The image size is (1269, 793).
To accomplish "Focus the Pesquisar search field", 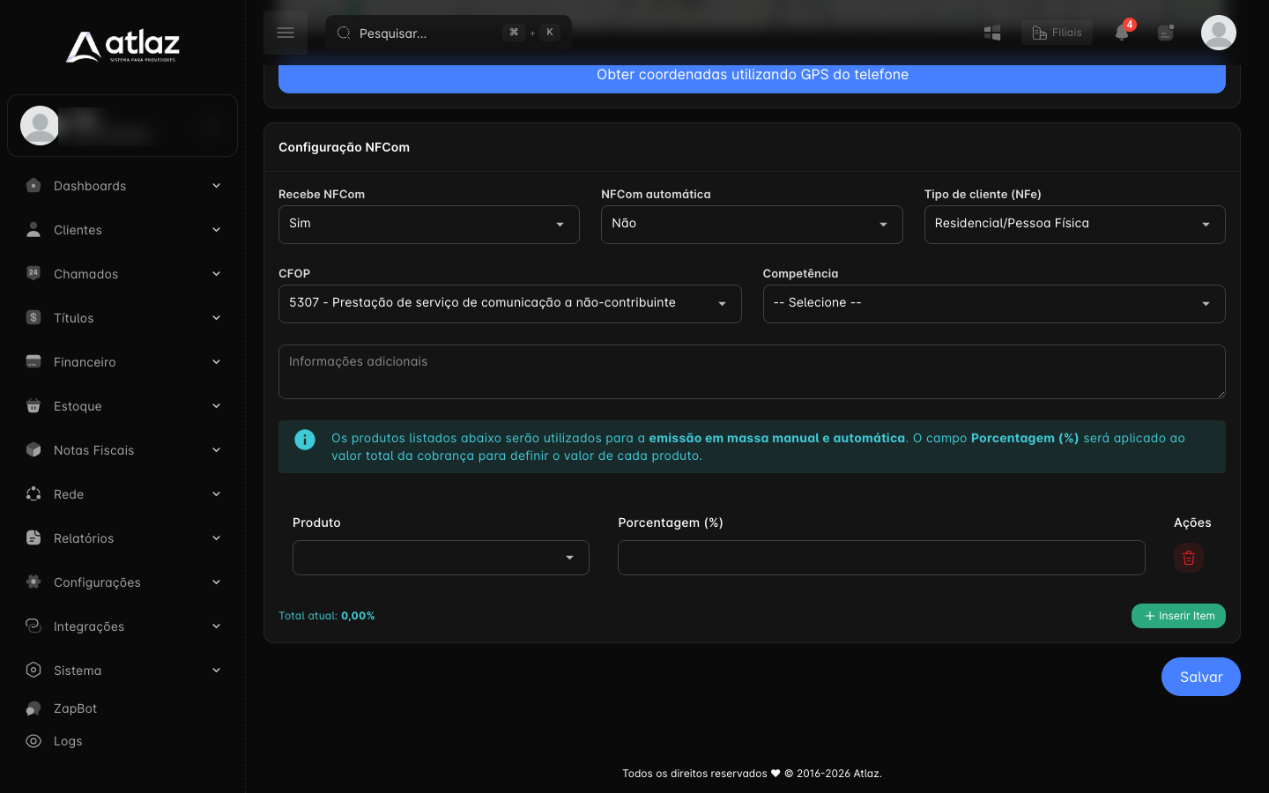I will (x=449, y=33).
